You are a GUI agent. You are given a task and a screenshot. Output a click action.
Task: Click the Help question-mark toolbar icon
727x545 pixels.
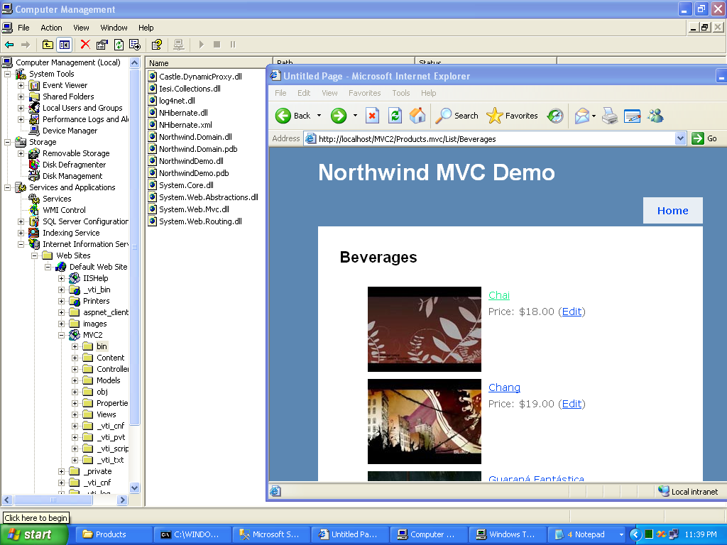pyautogui.click(x=157, y=45)
